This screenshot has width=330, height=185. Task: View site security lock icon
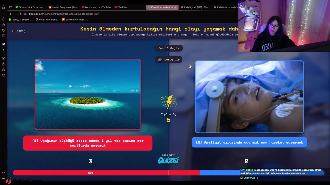pyautogui.click(x=26, y=14)
